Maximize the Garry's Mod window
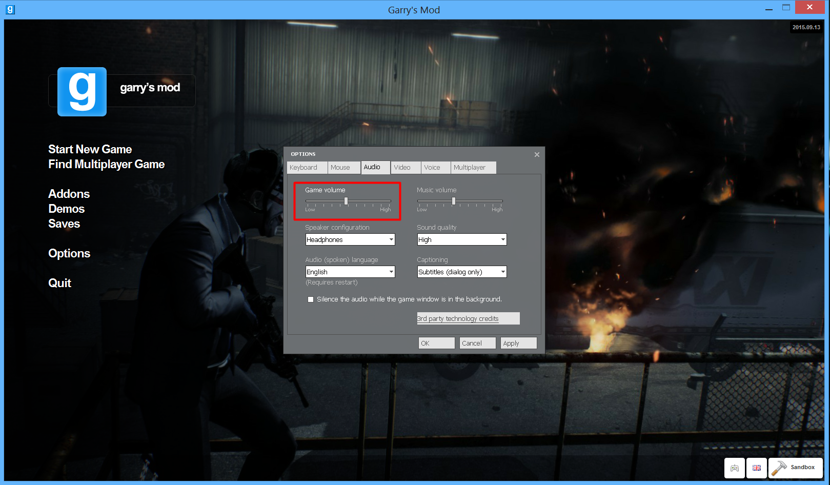 [786, 8]
